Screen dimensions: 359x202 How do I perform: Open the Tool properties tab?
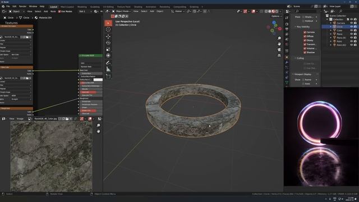tap(287, 18)
